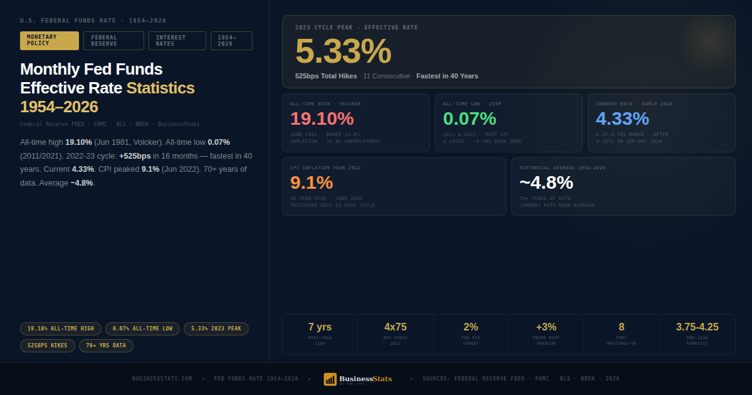Click the CPI Inflation Peak 9.1% card

[394, 186]
